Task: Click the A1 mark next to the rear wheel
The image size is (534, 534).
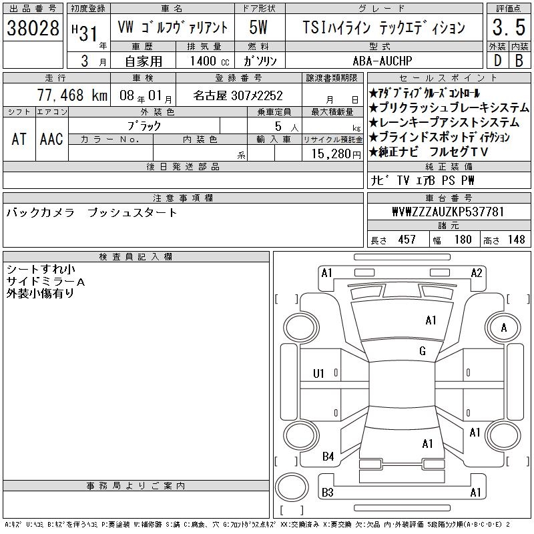Action: (475, 433)
